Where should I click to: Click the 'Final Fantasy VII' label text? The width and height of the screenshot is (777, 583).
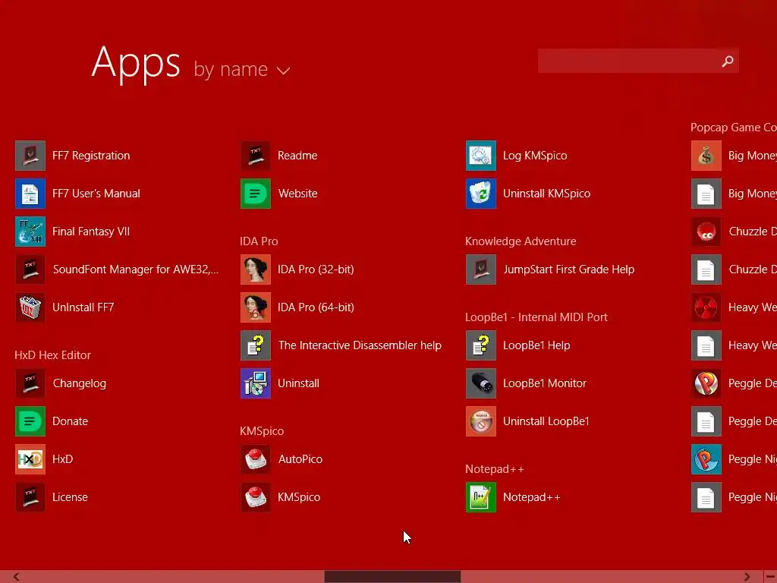[91, 232]
